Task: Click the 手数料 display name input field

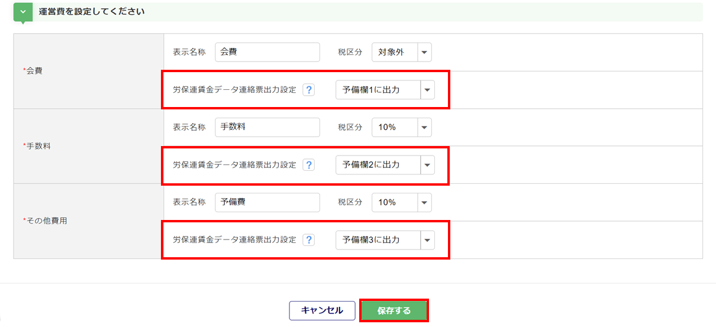Action: click(267, 127)
